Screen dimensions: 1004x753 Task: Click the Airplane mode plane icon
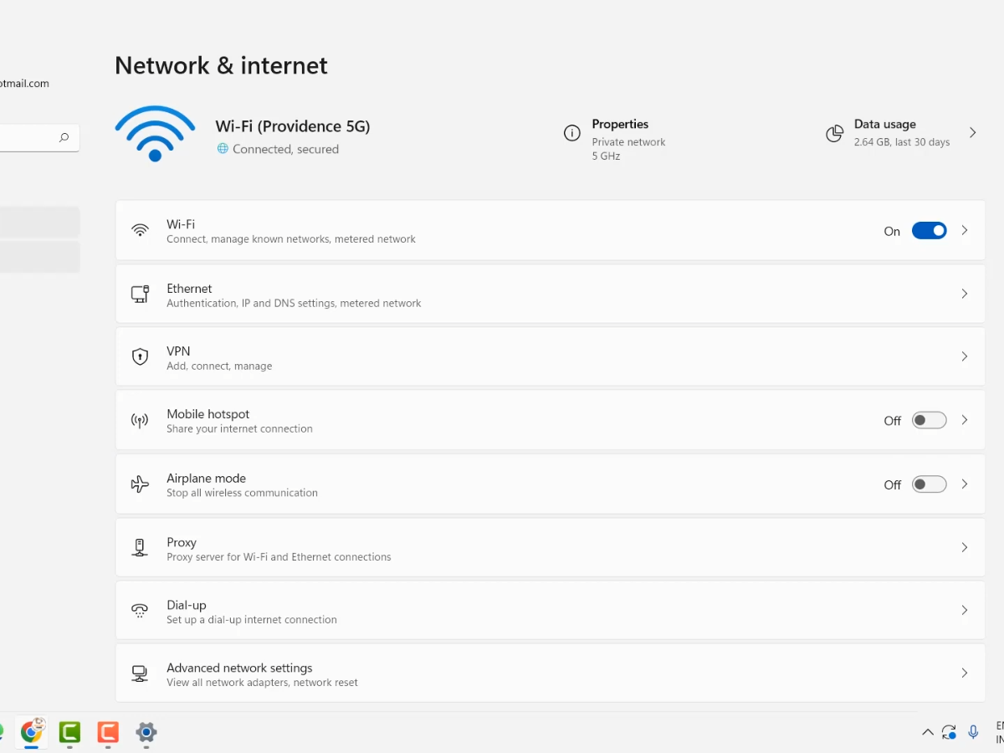coord(140,484)
